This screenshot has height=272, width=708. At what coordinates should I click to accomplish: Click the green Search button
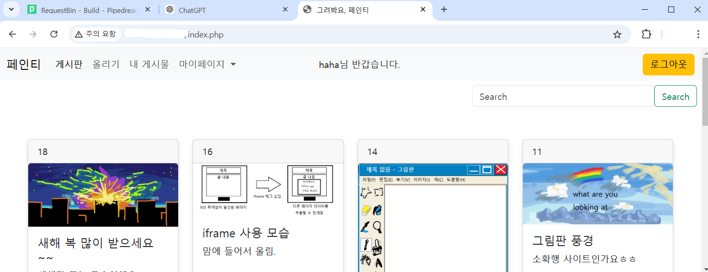[x=676, y=96]
